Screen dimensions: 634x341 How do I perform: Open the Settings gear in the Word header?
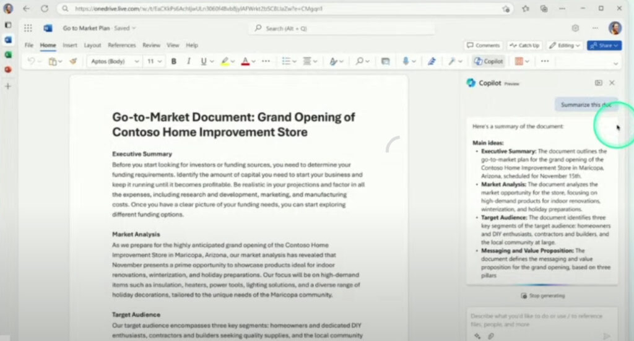(575, 28)
